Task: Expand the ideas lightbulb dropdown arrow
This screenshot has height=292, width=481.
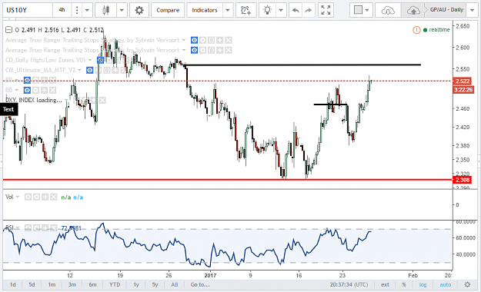Action: [x=281, y=10]
